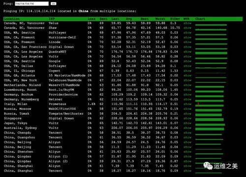246x177 pixels.
Task: Open MTR show link for Softlayer Seattle
Action: point(187,33)
